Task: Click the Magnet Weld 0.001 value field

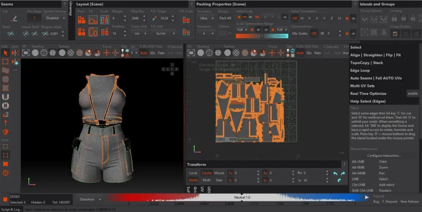Action: tap(56, 33)
